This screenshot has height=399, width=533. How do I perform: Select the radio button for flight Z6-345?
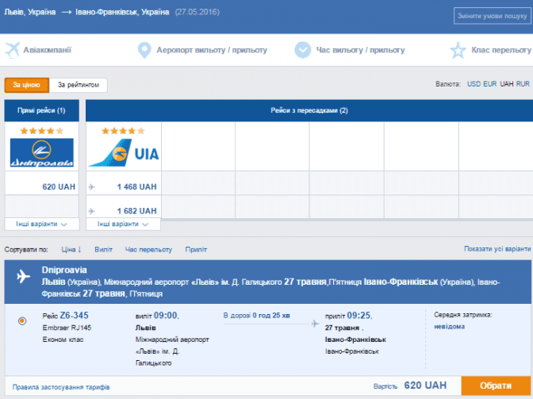click(x=22, y=320)
